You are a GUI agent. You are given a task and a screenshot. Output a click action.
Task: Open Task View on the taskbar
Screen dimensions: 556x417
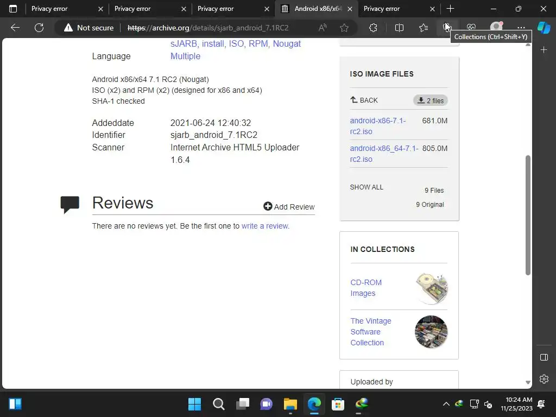[243, 404]
